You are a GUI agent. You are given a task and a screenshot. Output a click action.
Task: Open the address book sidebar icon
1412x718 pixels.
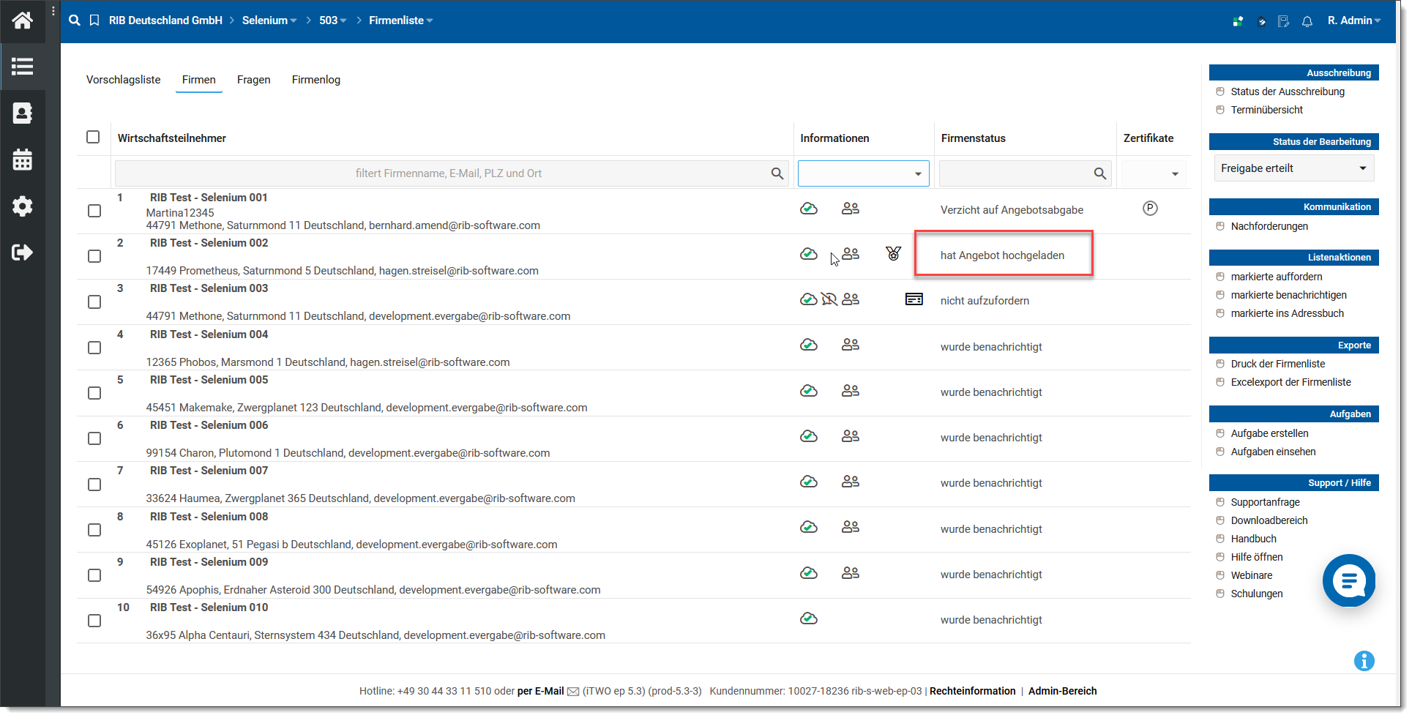(x=22, y=113)
